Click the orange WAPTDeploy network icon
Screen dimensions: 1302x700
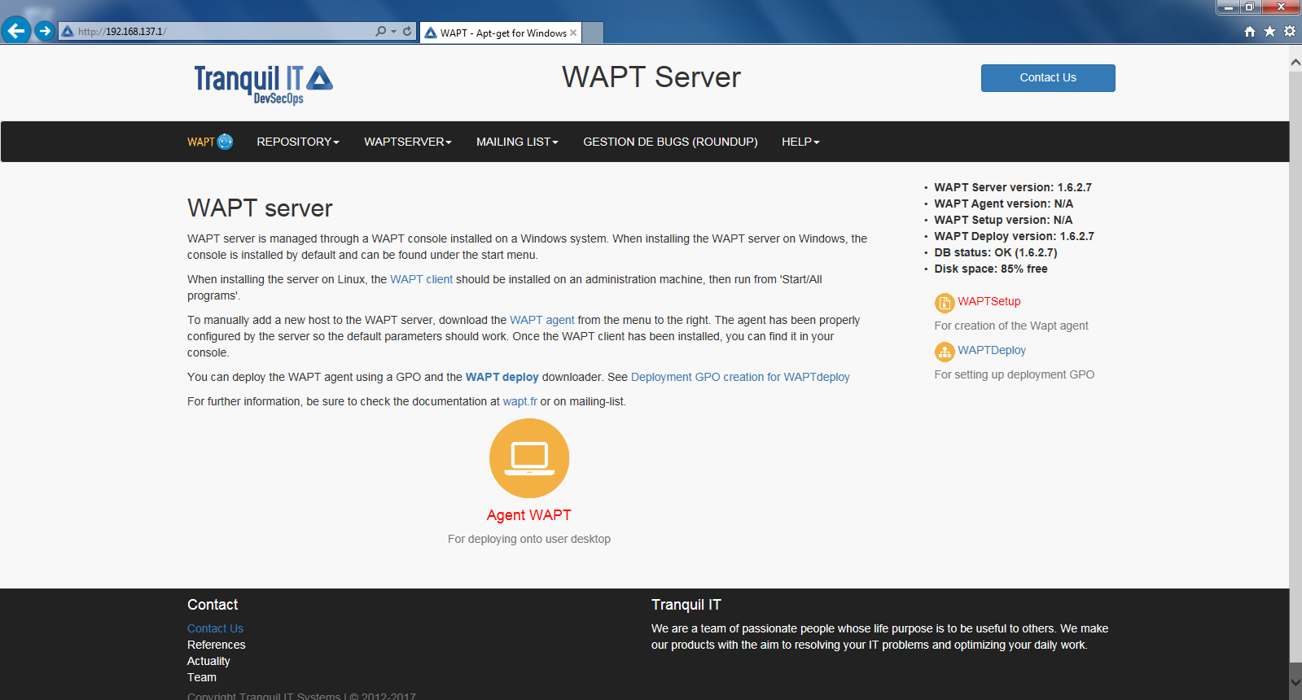click(945, 352)
